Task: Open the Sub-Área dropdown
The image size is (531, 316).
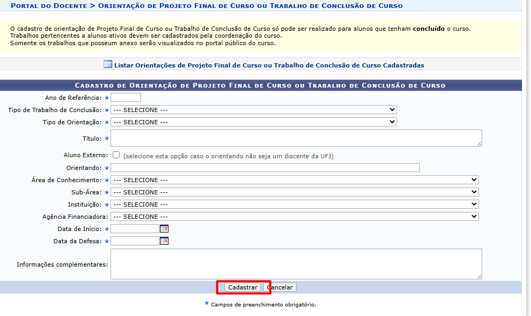Action: click(294, 192)
